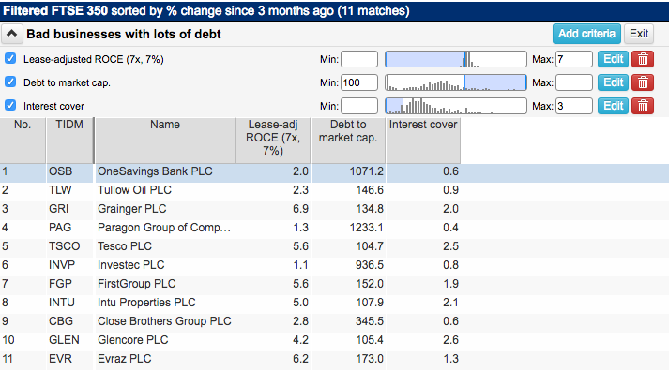Image resolution: width=669 pixels, height=371 pixels.
Task: Click the Debt to market cap histogram slider
Action: tap(456, 82)
